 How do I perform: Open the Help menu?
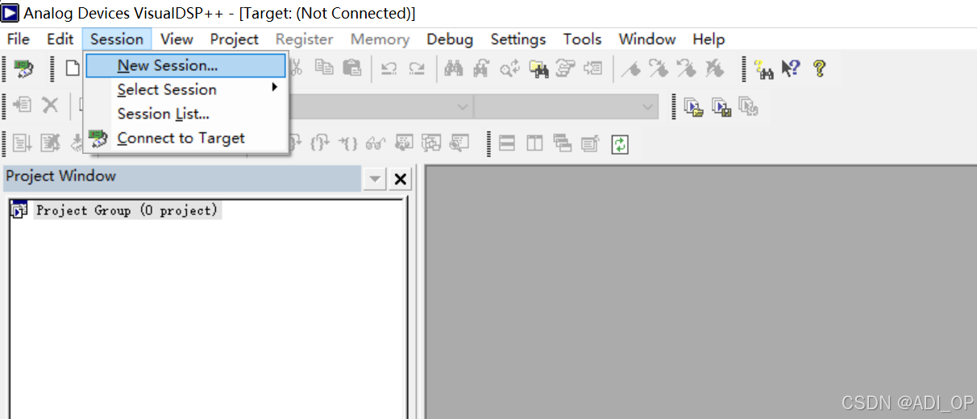(709, 39)
